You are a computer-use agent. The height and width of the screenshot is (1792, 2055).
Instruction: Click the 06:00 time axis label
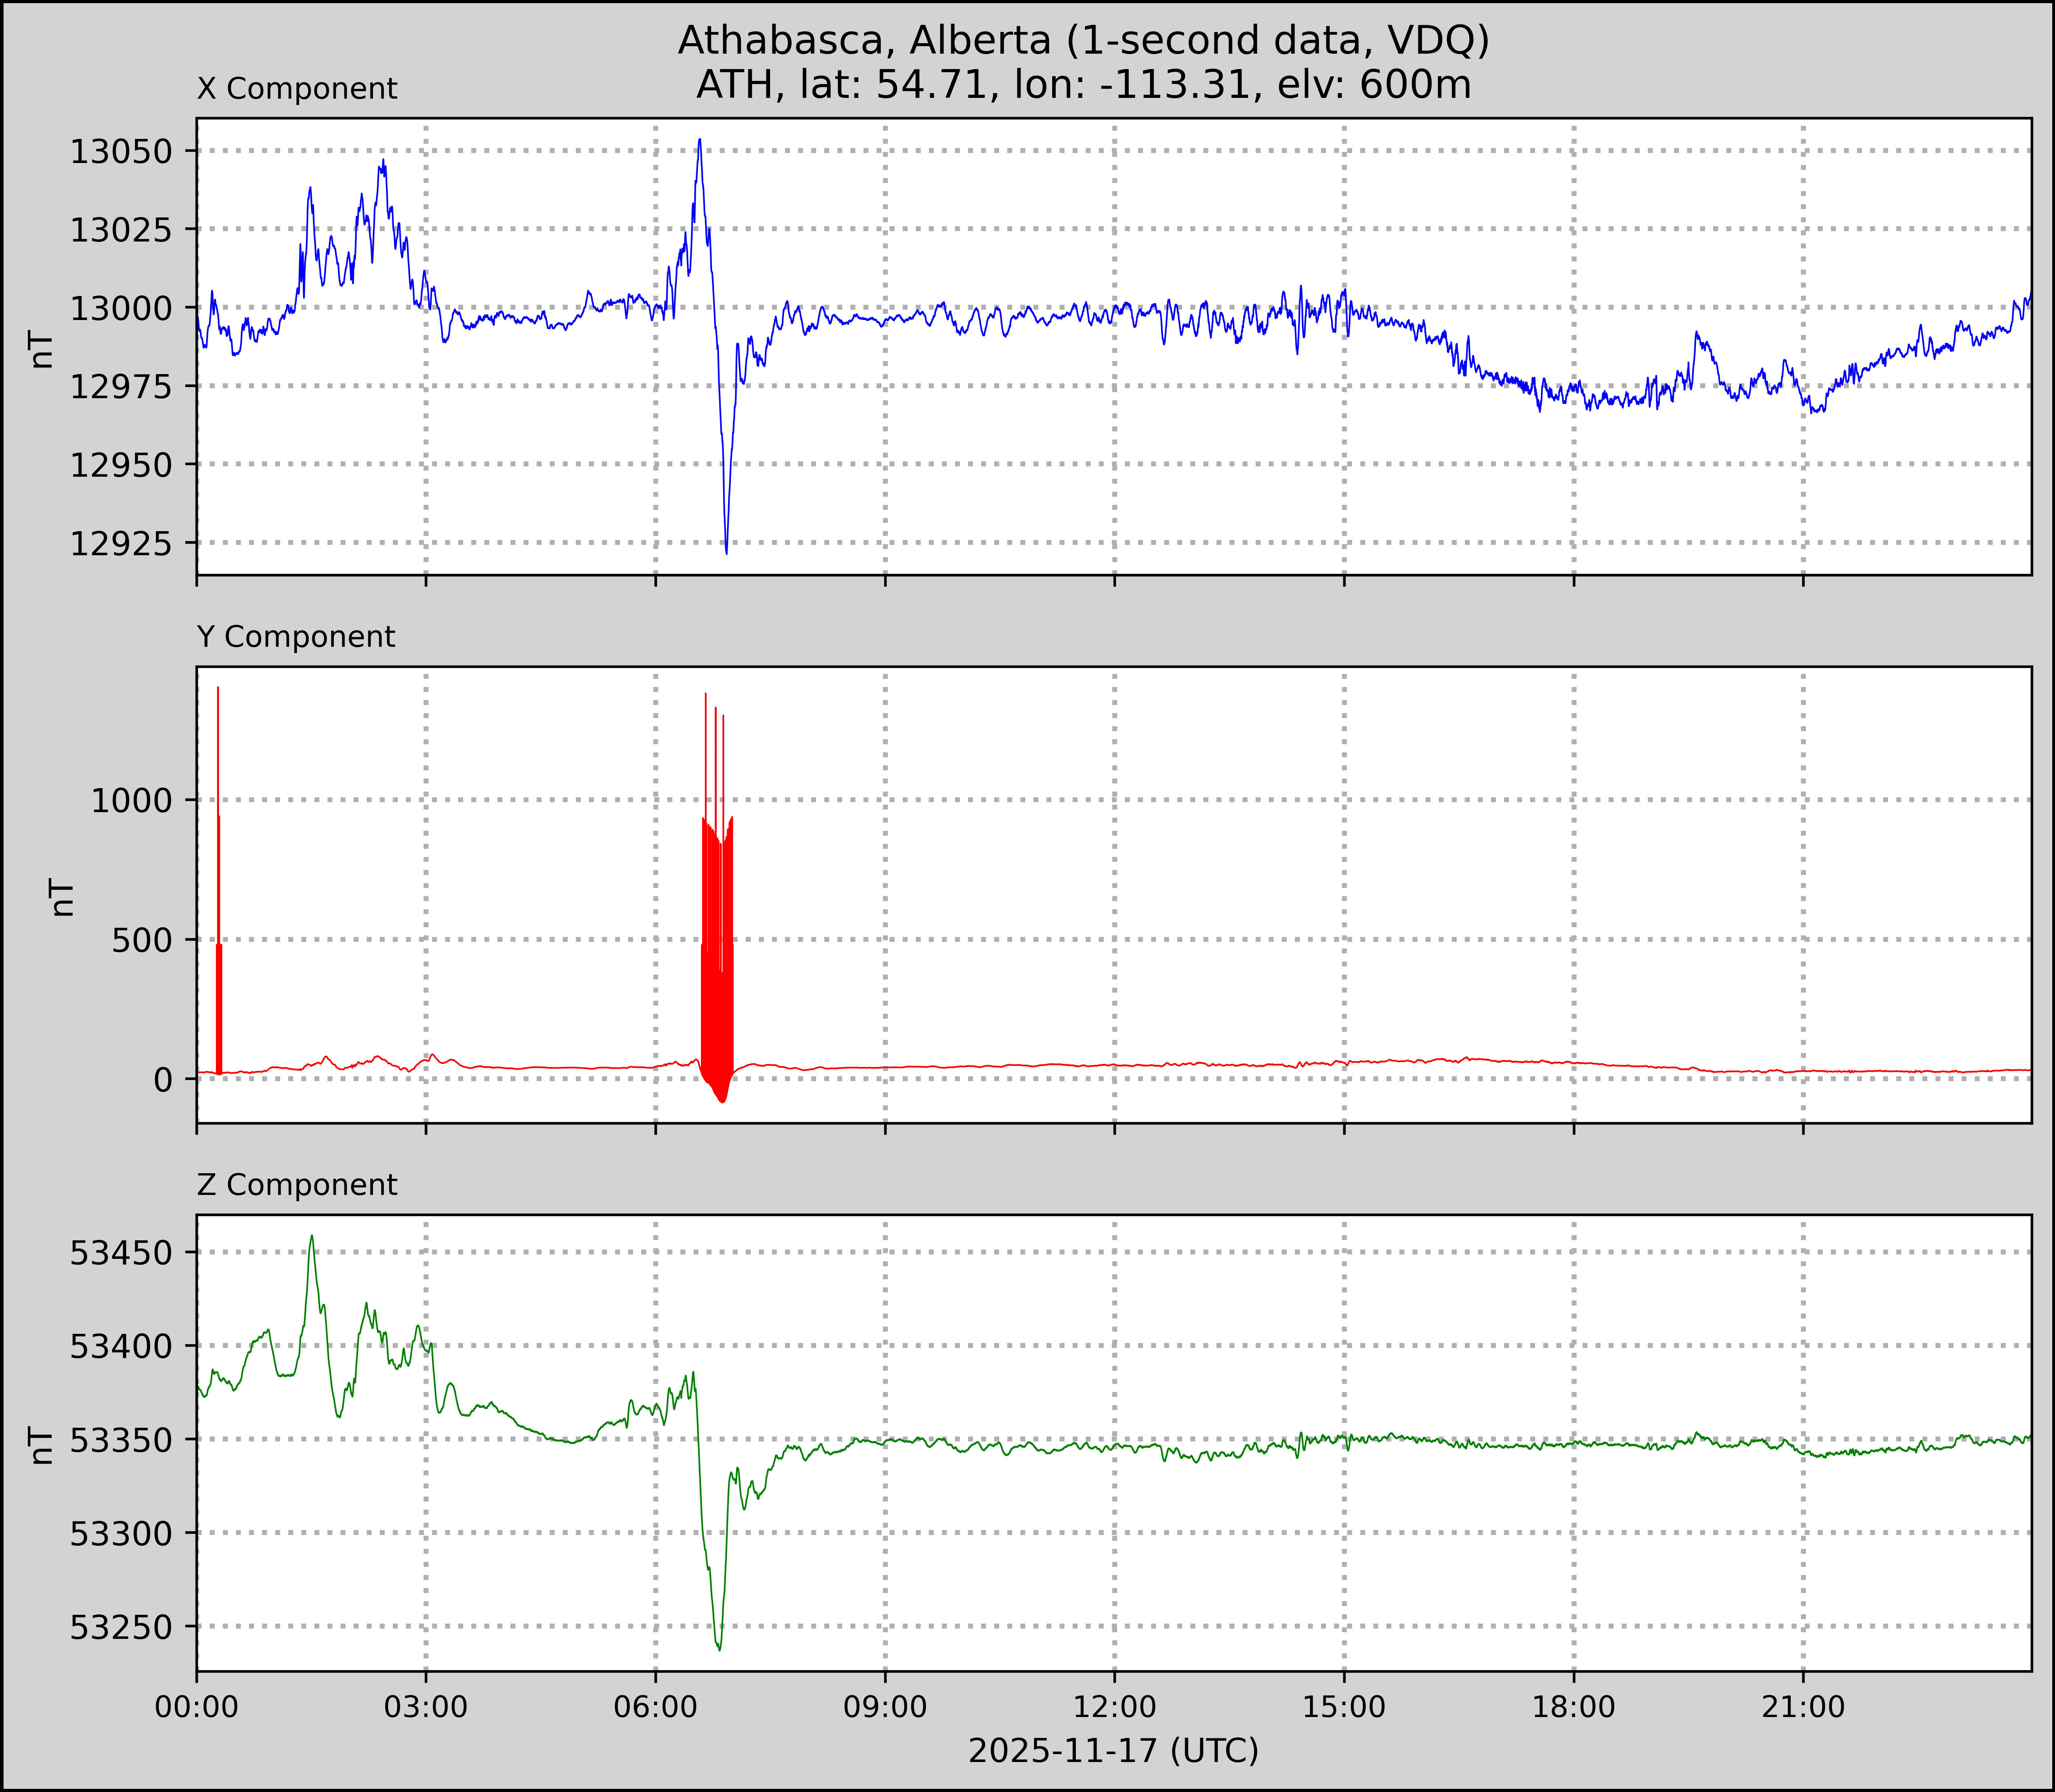[x=656, y=1707]
